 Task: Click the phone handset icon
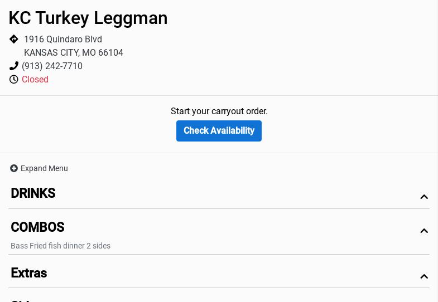coord(14,66)
